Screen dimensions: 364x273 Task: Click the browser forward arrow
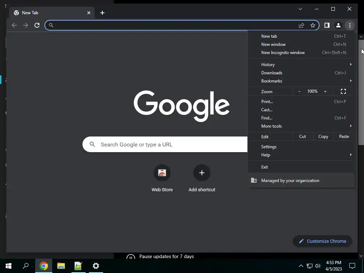pos(26,25)
